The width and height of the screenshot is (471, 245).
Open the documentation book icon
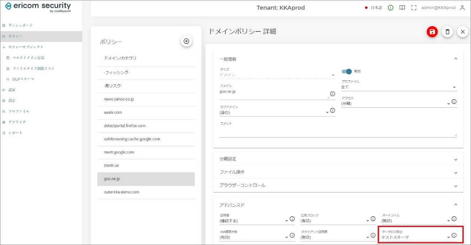[402, 8]
